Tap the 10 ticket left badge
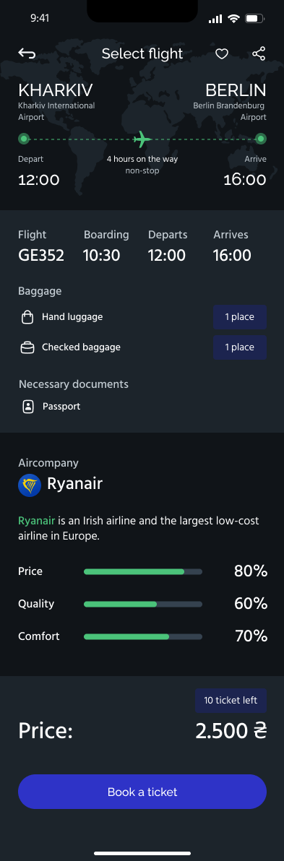 tap(231, 700)
